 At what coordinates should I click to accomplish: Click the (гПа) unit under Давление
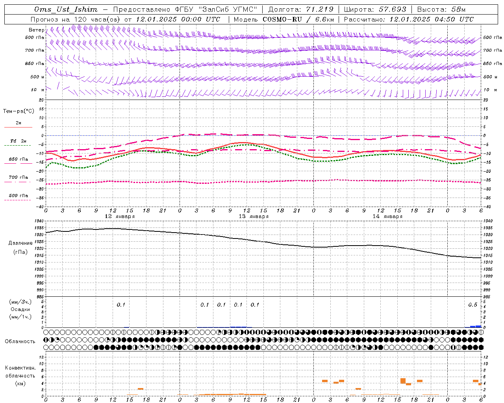(20, 252)
